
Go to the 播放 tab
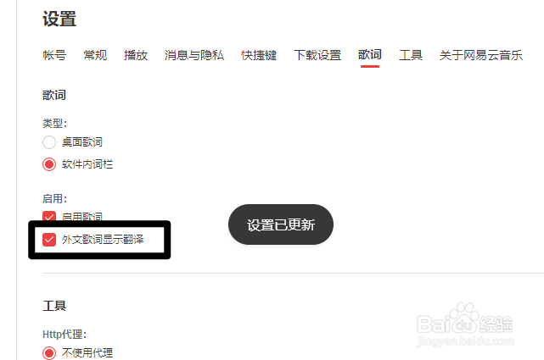tap(136, 55)
